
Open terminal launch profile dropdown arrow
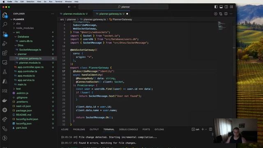[206, 129]
